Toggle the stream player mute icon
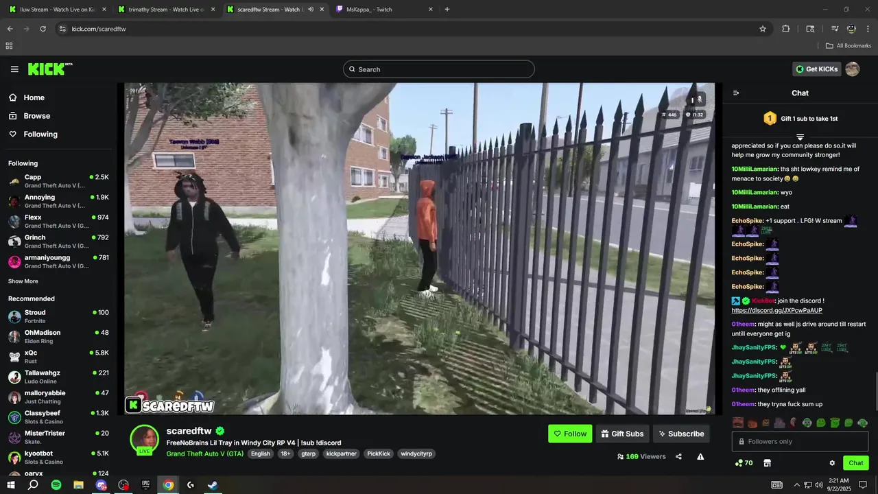The image size is (878, 494). tap(699, 99)
